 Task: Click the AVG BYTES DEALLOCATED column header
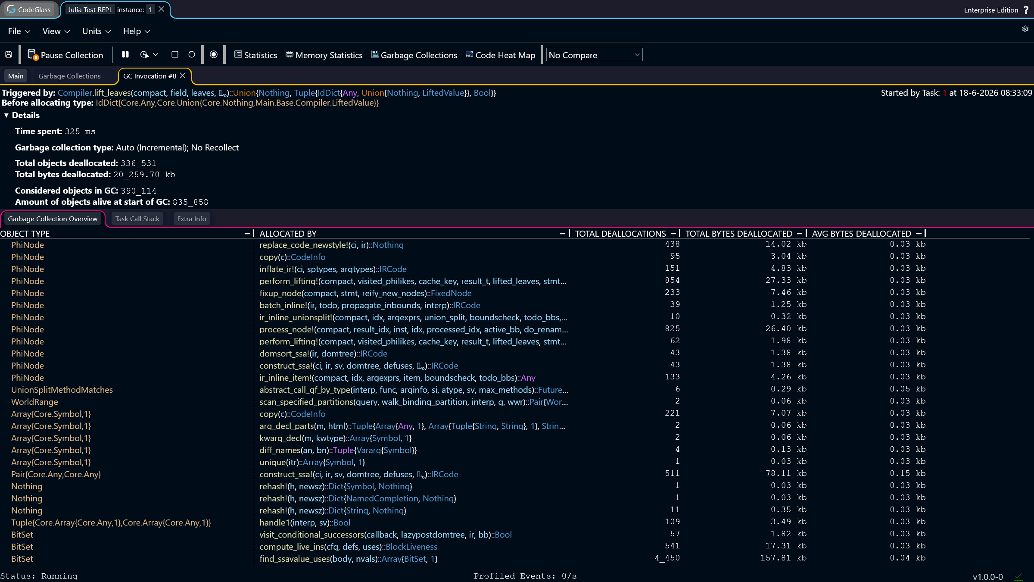coord(862,233)
